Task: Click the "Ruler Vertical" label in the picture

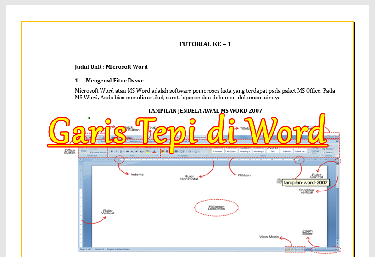Action: (x=107, y=212)
